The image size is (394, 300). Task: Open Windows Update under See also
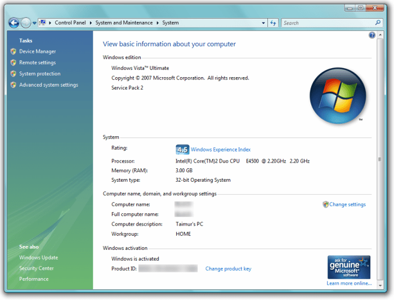pos(38,258)
